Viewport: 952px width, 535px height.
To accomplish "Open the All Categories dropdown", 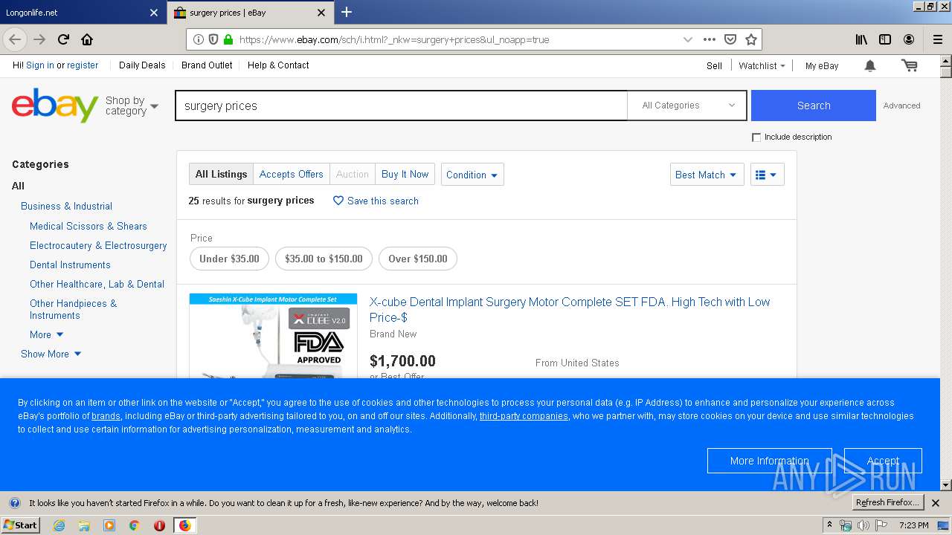I will click(686, 106).
